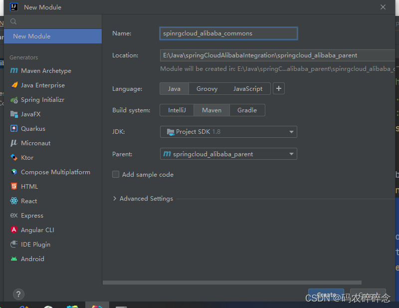Viewport: 399px width, 308px height.
Task: Click the Cancel button
Action: coord(368,295)
